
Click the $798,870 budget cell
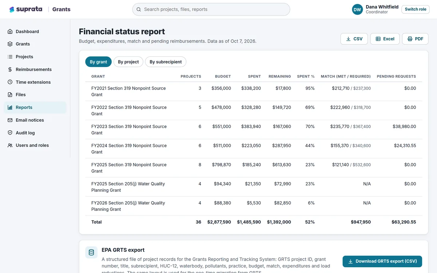(221, 165)
